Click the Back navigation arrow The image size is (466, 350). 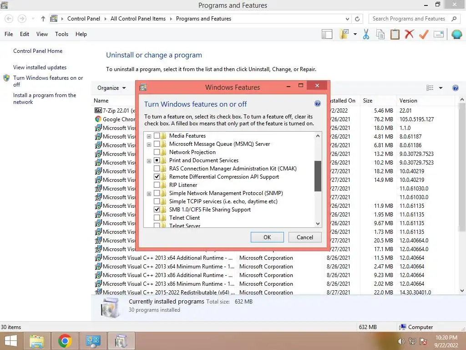[x=9, y=19]
